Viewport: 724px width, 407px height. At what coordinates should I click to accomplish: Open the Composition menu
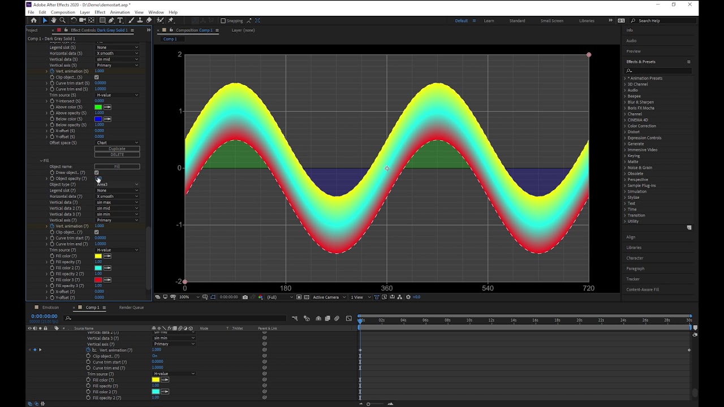[63, 12]
